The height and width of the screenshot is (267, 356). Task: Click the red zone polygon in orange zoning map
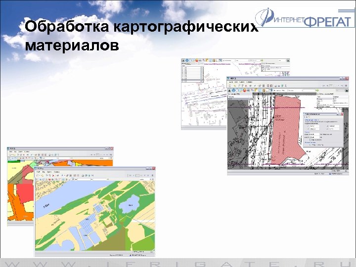click(25, 193)
